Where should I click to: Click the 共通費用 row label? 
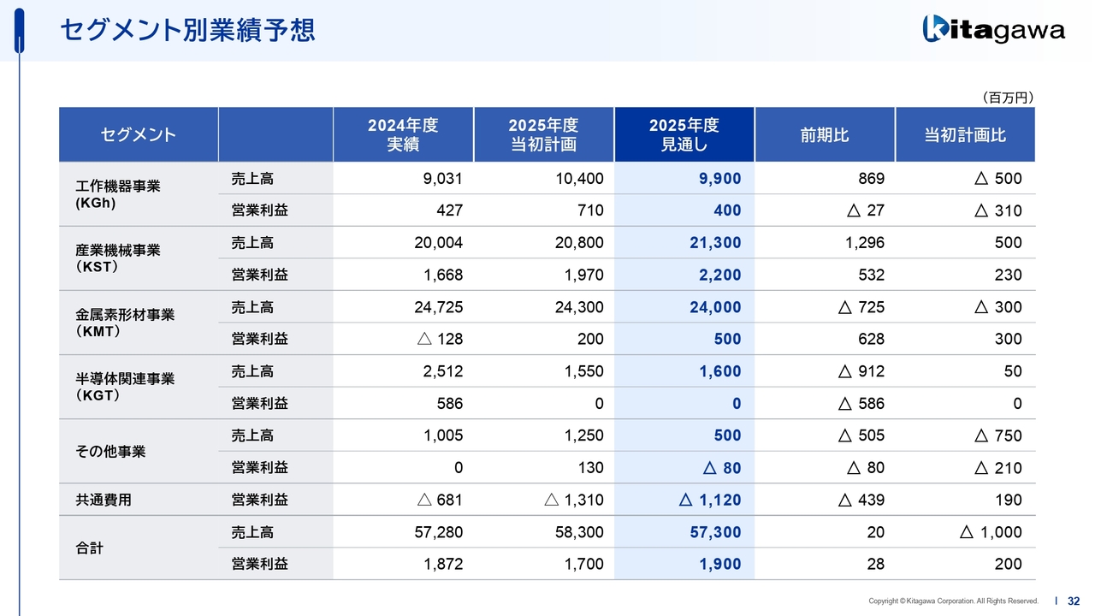coord(104,500)
